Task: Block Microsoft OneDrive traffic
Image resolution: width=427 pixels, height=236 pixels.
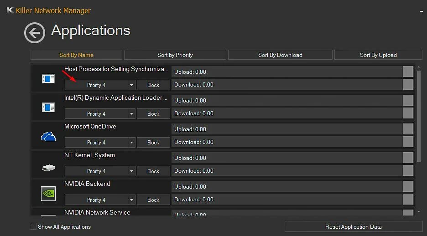Action: point(153,143)
